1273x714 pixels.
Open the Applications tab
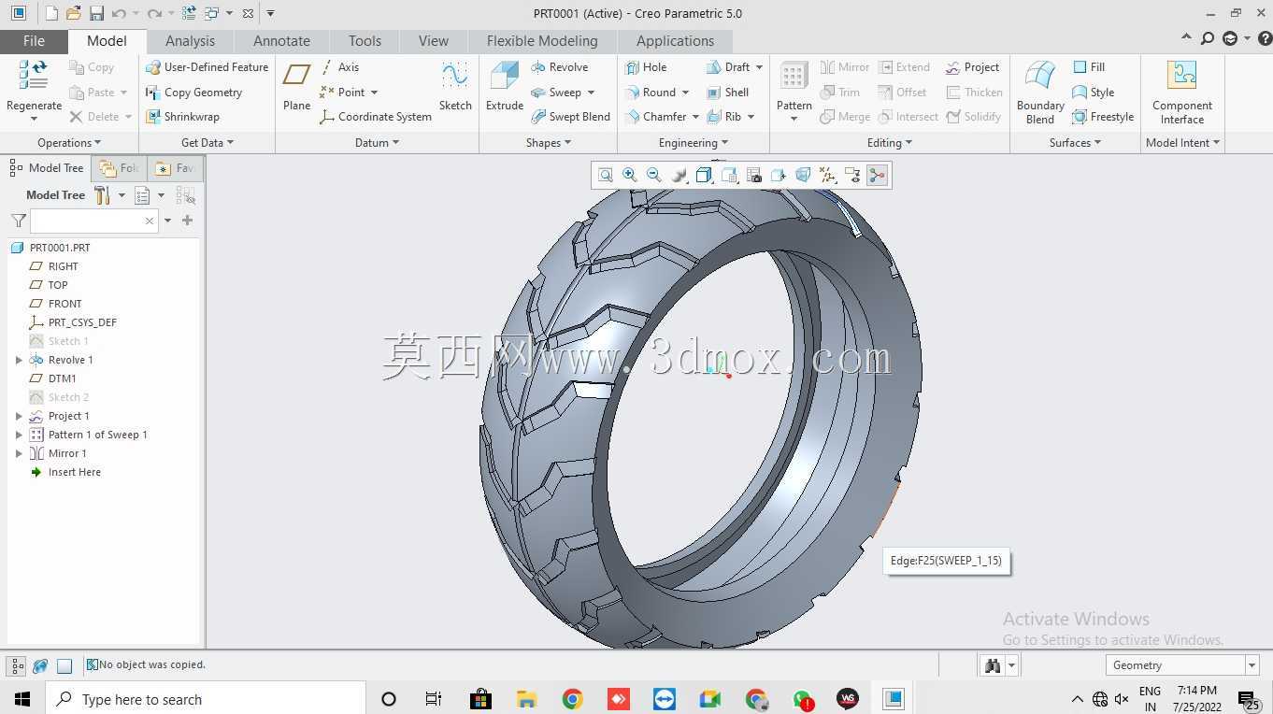pyautogui.click(x=675, y=41)
